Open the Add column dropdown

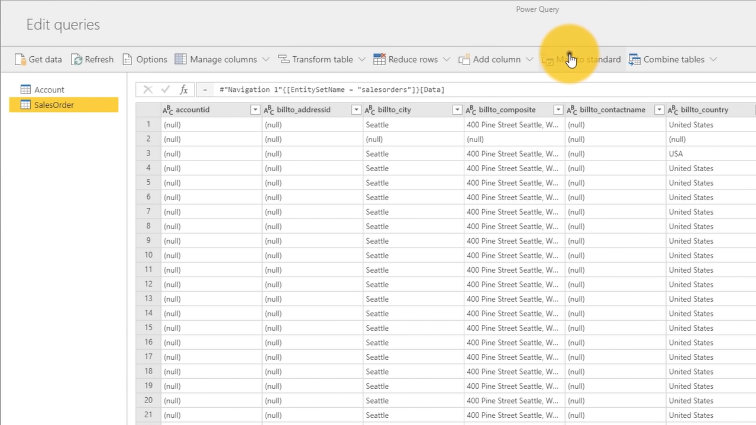click(x=529, y=59)
